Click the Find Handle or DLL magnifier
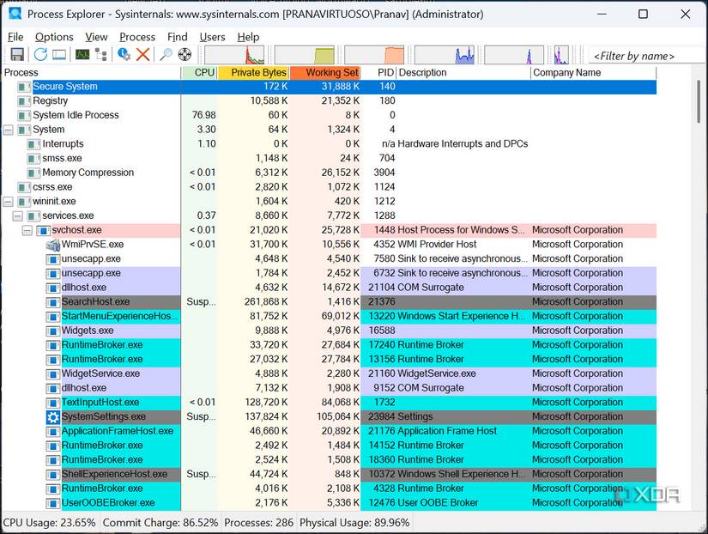The width and height of the screenshot is (708, 534). (166, 55)
